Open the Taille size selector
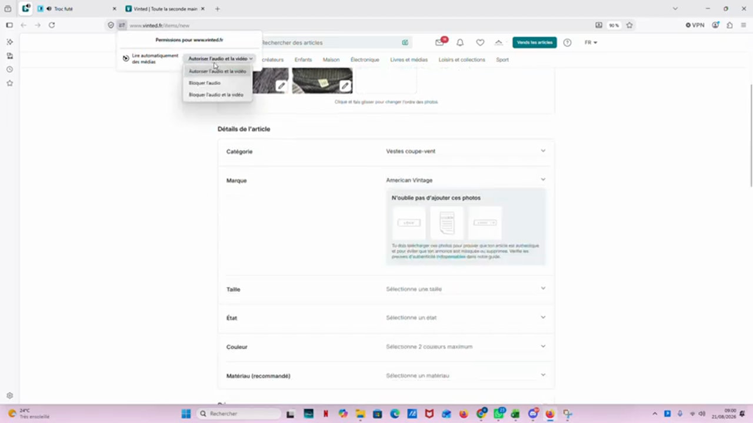753x423 pixels. pyautogui.click(x=386, y=289)
